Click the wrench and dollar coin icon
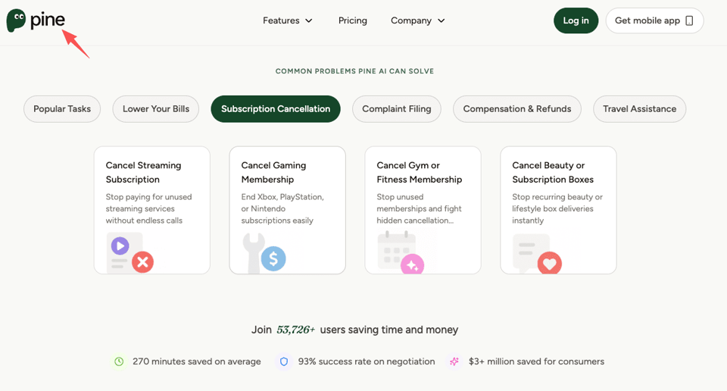Screen dimensions: 727x391 [x=264, y=253]
